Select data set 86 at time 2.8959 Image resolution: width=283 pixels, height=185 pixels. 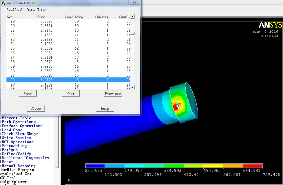(x=68, y=53)
